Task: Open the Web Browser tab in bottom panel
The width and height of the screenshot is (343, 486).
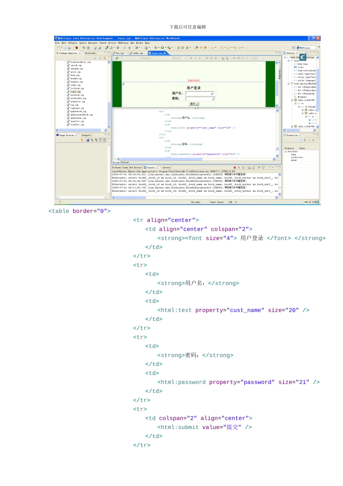Action: (136, 167)
